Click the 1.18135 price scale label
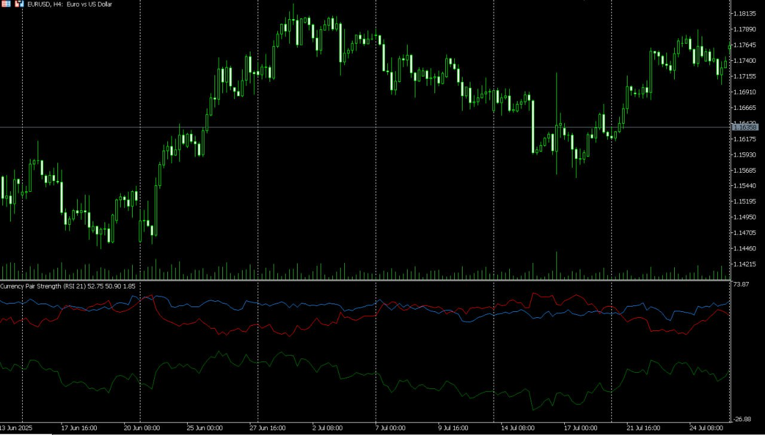Image resolution: width=765 pixels, height=435 pixels. 748,14
